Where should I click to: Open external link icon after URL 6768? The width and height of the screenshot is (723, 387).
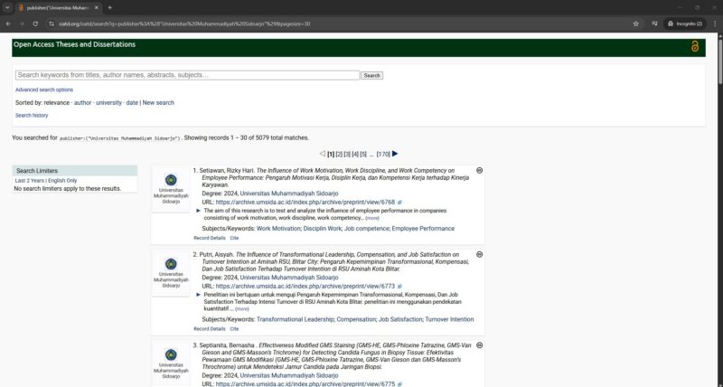point(400,203)
